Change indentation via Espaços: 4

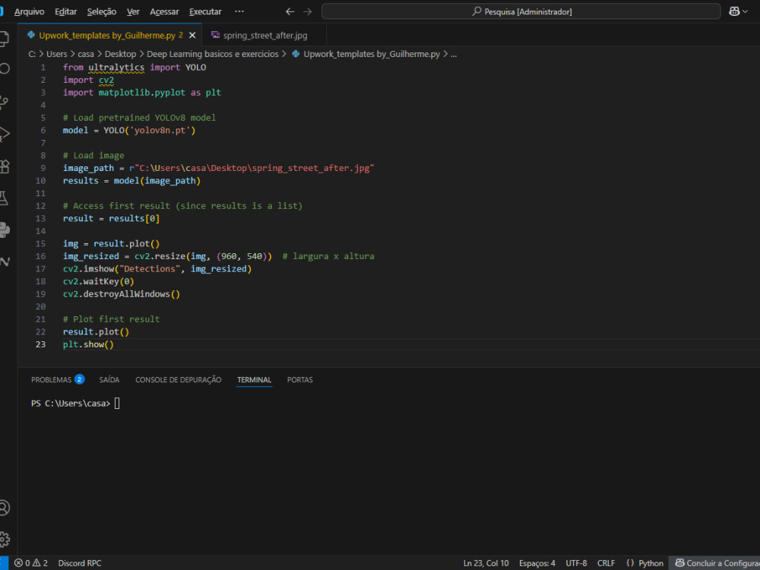point(537,563)
